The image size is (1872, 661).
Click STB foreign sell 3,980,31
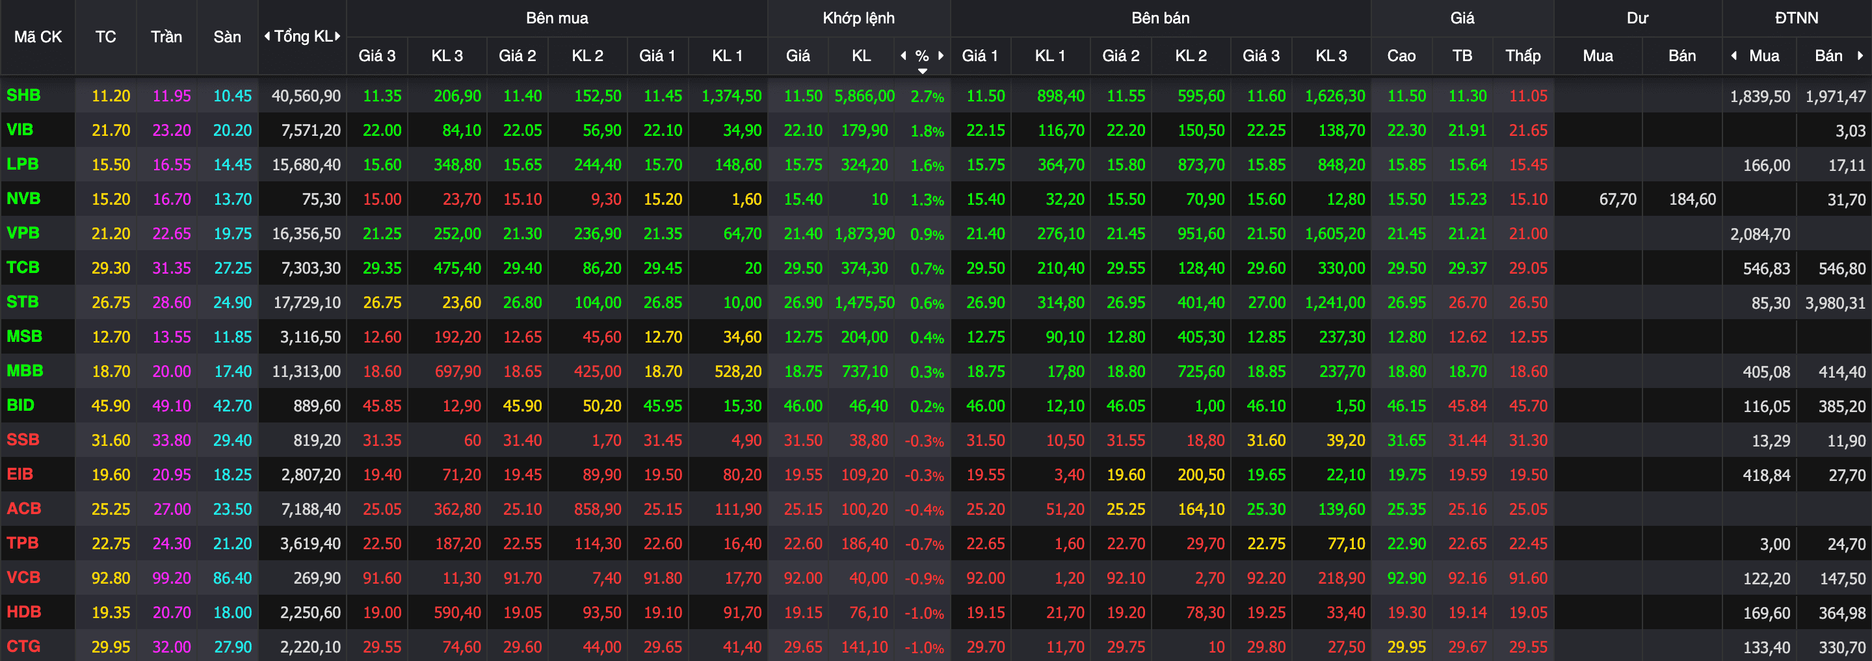pyautogui.click(x=1835, y=303)
